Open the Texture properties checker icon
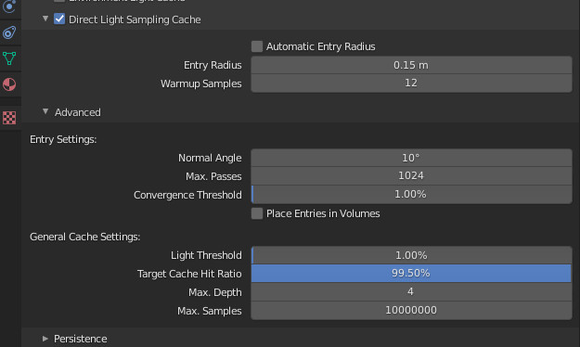 coord(9,118)
